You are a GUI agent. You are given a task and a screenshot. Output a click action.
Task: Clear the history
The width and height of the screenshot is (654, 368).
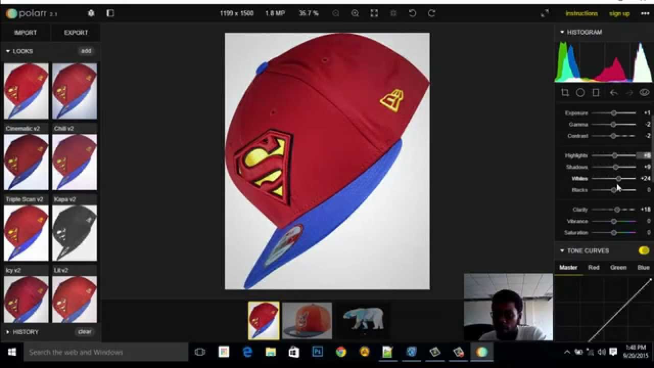pos(85,332)
